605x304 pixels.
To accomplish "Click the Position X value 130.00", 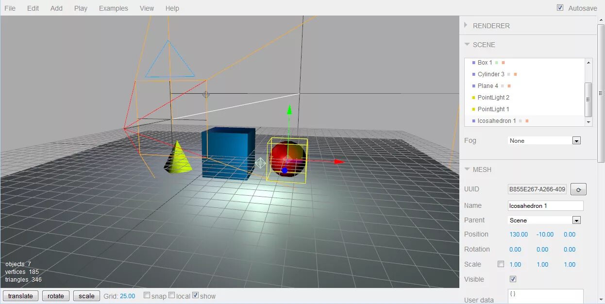I will tap(519, 234).
